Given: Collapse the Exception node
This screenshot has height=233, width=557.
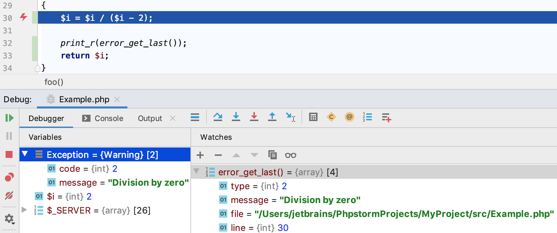Looking at the screenshot, I should click(25, 154).
